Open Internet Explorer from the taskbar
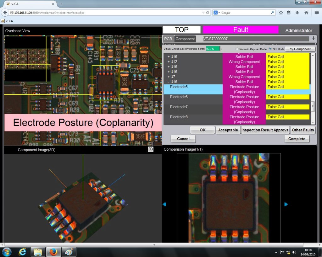Image resolution: width=322 pixels, height=257 pixels. coord(22,252)
